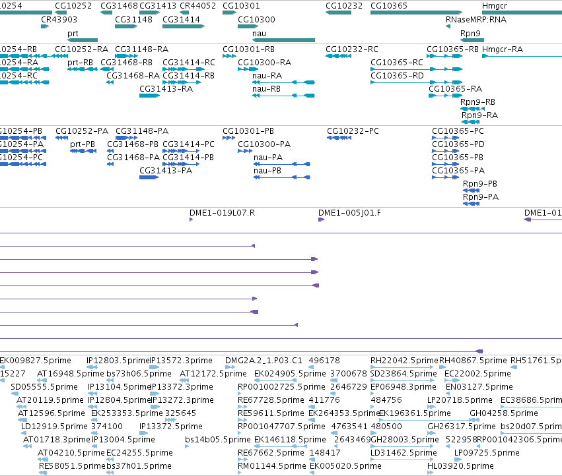Select BAC end DME1-019L07.R
Screen dimensions: 562x476
(x=191, y=220)
